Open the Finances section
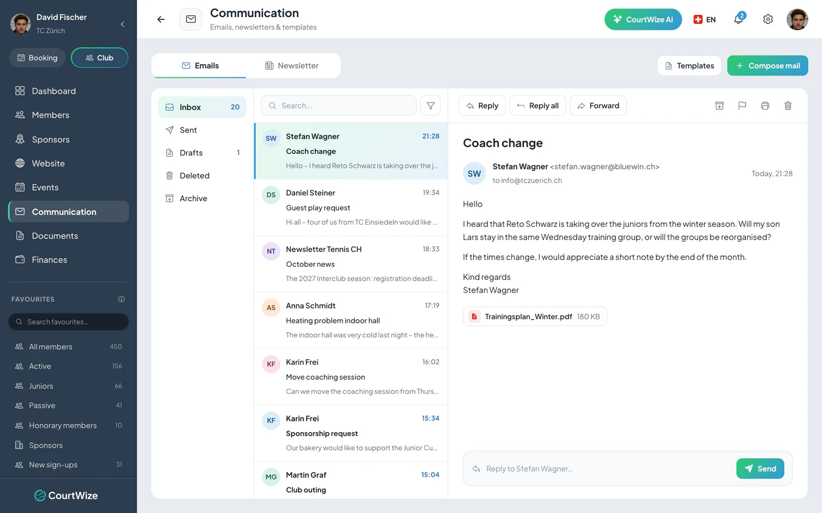The image size is (822, 513). pyautogui.click(x=68, y=260)
